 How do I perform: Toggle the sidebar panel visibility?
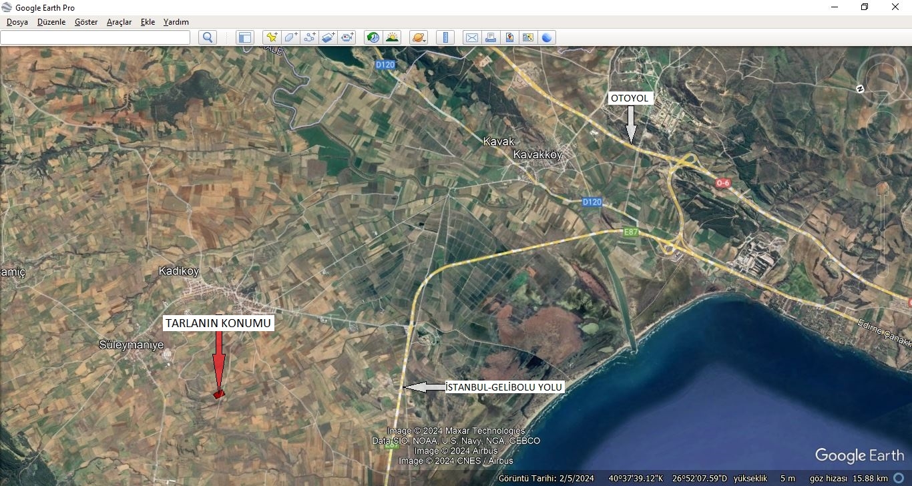[245, 37]
